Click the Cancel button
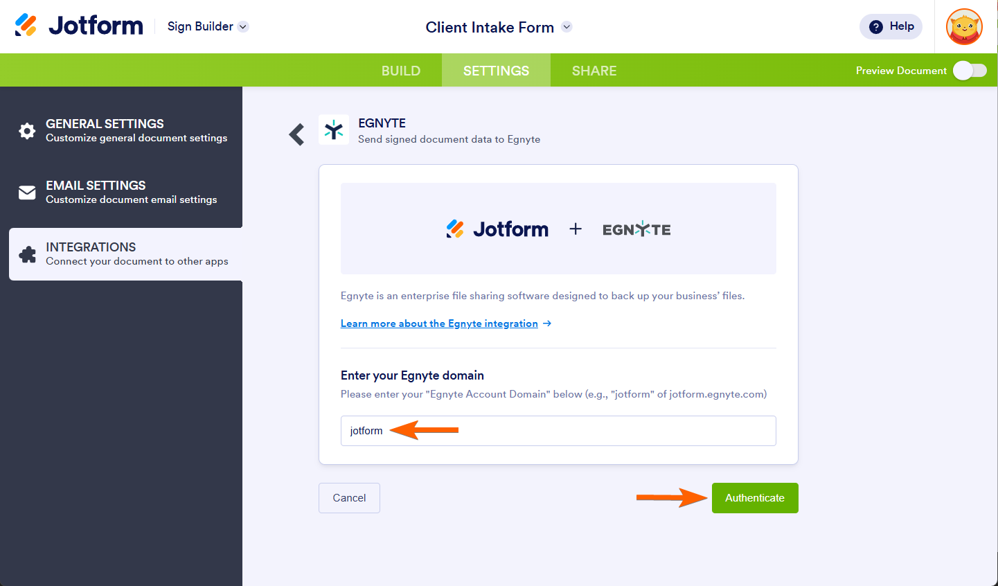 coord(349,498)
